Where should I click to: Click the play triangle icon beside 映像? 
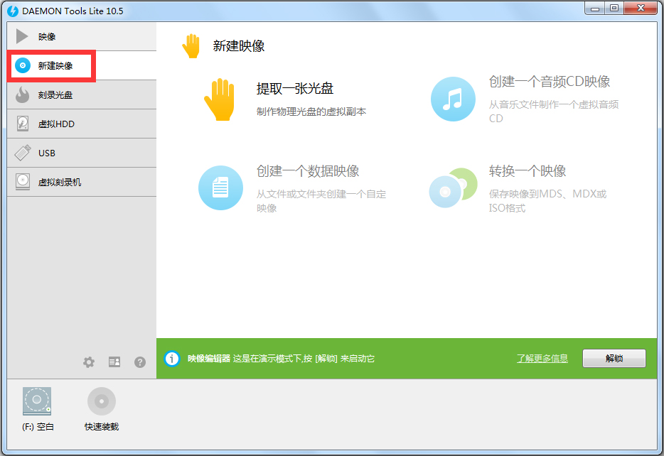click(x=22, y=36)
